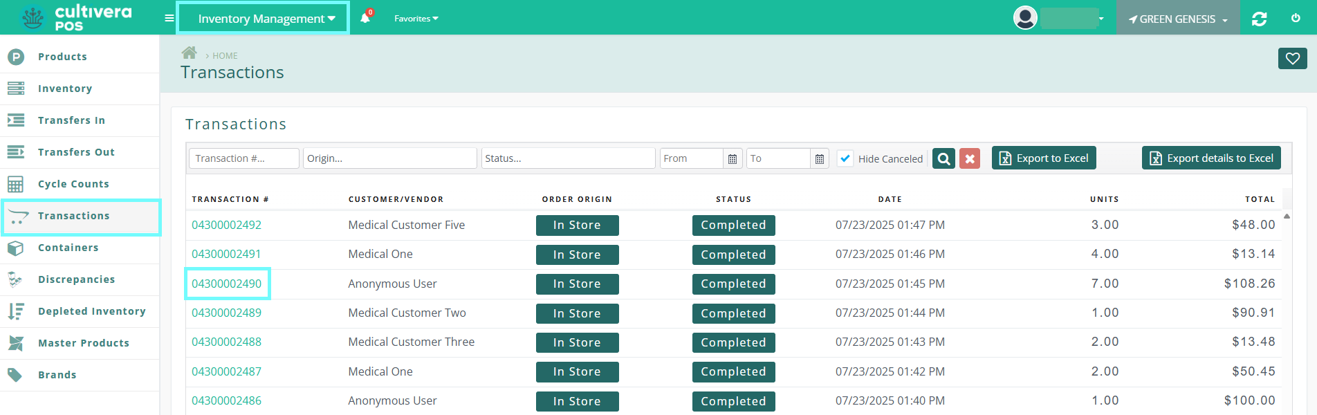
Task: Add page to favorites with heart icon
Action: tap(1292, 59)
